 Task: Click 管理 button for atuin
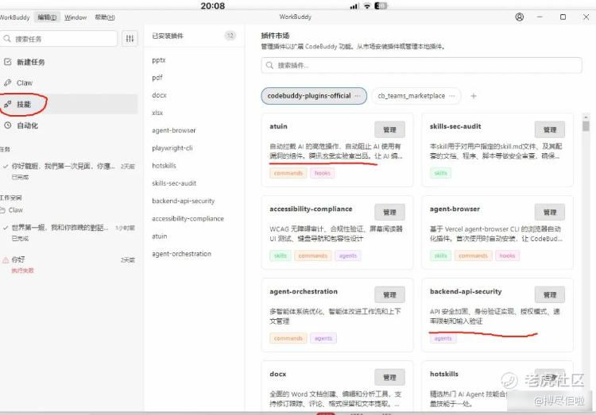pos(389,130)
